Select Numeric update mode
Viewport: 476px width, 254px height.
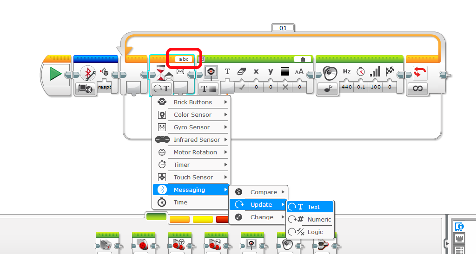pos(310,220)
